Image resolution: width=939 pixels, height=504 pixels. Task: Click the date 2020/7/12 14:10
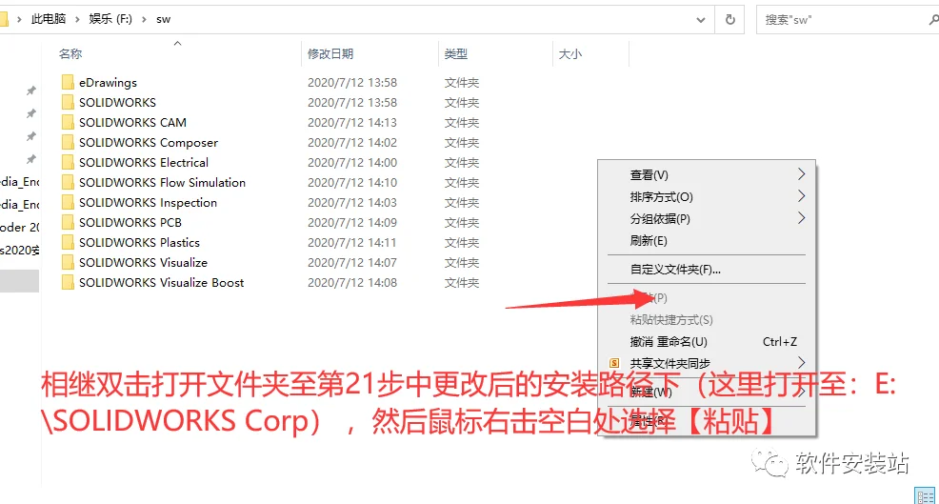[352, 182]
